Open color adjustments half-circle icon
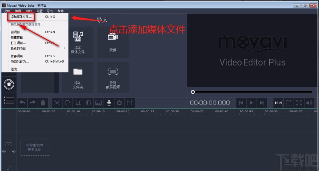The height and width of the screenshot is (171, 319). (88, 103)
